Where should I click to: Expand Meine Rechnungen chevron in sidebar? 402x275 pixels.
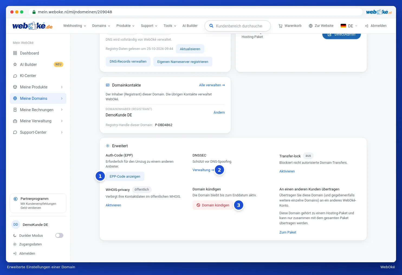[62, 110]
